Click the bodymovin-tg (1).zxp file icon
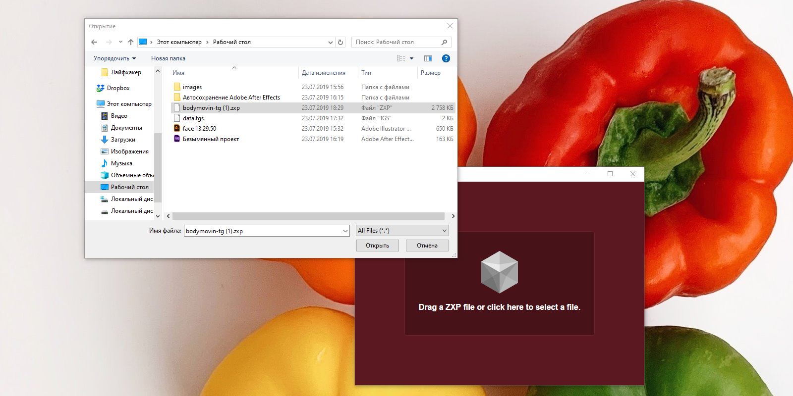Viewport: 793px width, 396px height. click(x=177, y=108)
